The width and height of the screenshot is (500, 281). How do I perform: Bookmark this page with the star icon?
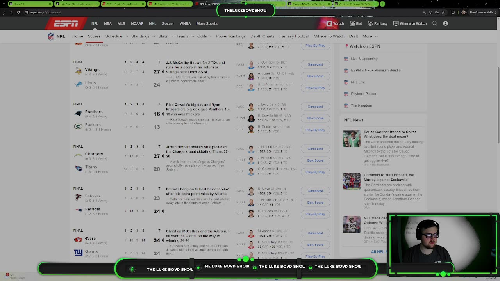443,12
